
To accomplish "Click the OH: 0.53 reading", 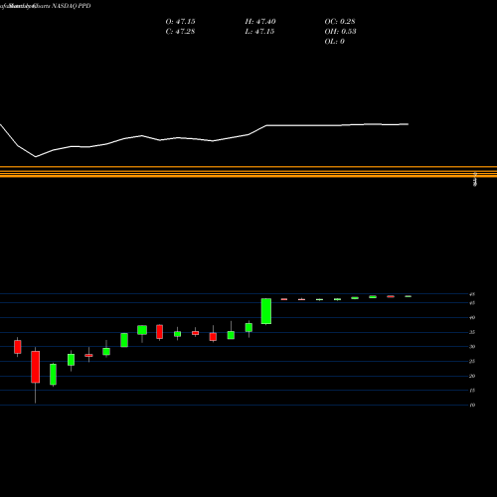I will [340, 32].
